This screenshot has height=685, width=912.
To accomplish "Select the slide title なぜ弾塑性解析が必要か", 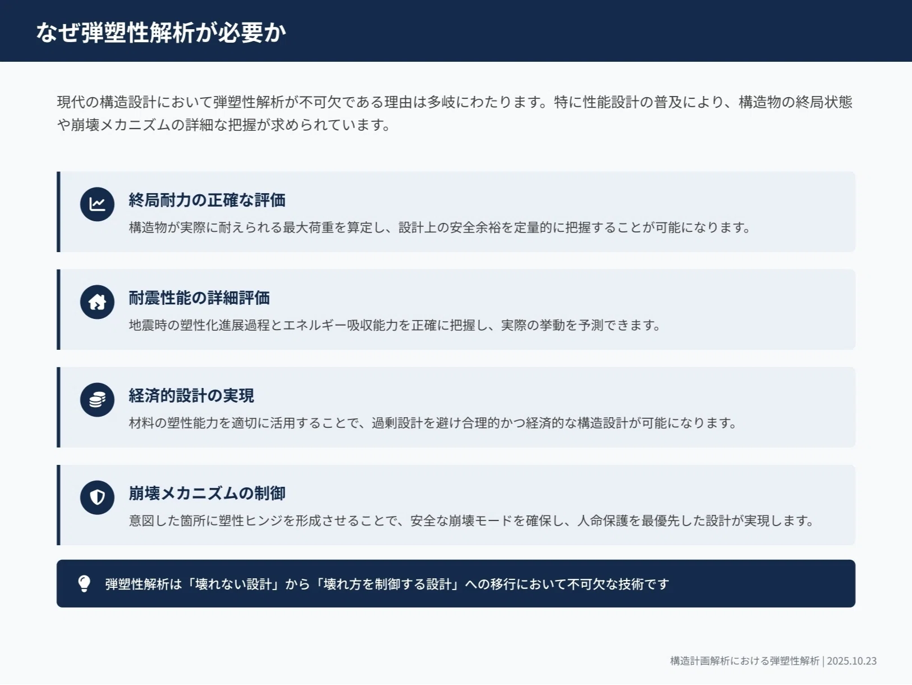I will click(161, 32).
